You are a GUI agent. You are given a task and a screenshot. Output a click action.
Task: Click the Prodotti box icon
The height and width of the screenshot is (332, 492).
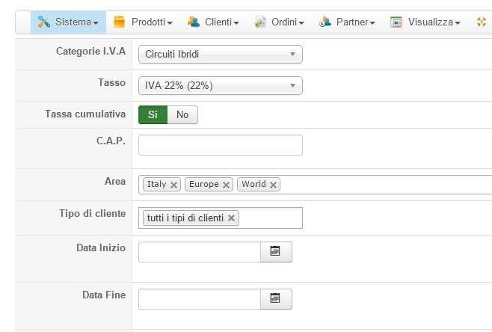point(120,22)
